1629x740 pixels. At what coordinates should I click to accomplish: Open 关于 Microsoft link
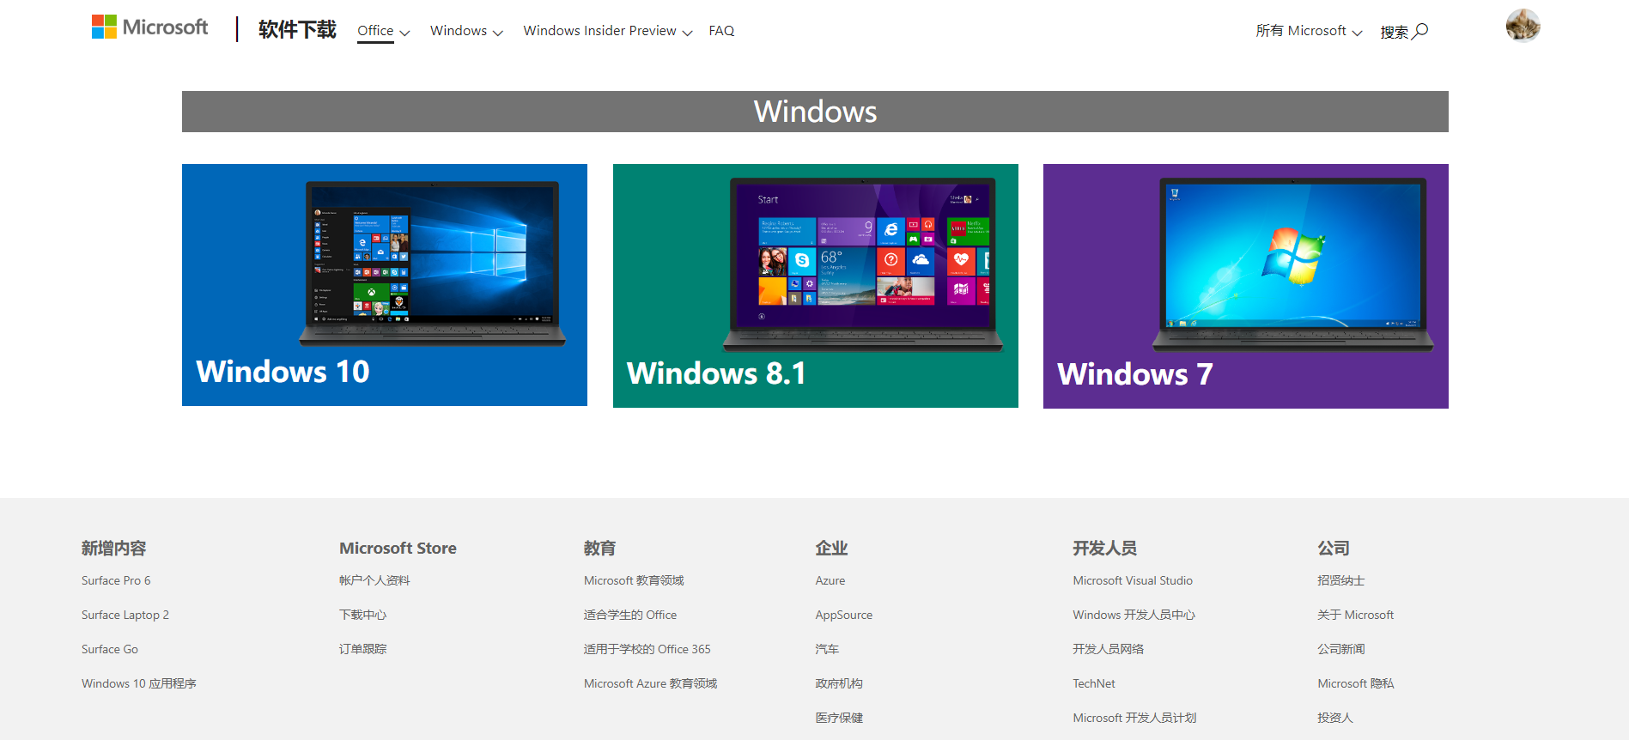point(1356,615)
